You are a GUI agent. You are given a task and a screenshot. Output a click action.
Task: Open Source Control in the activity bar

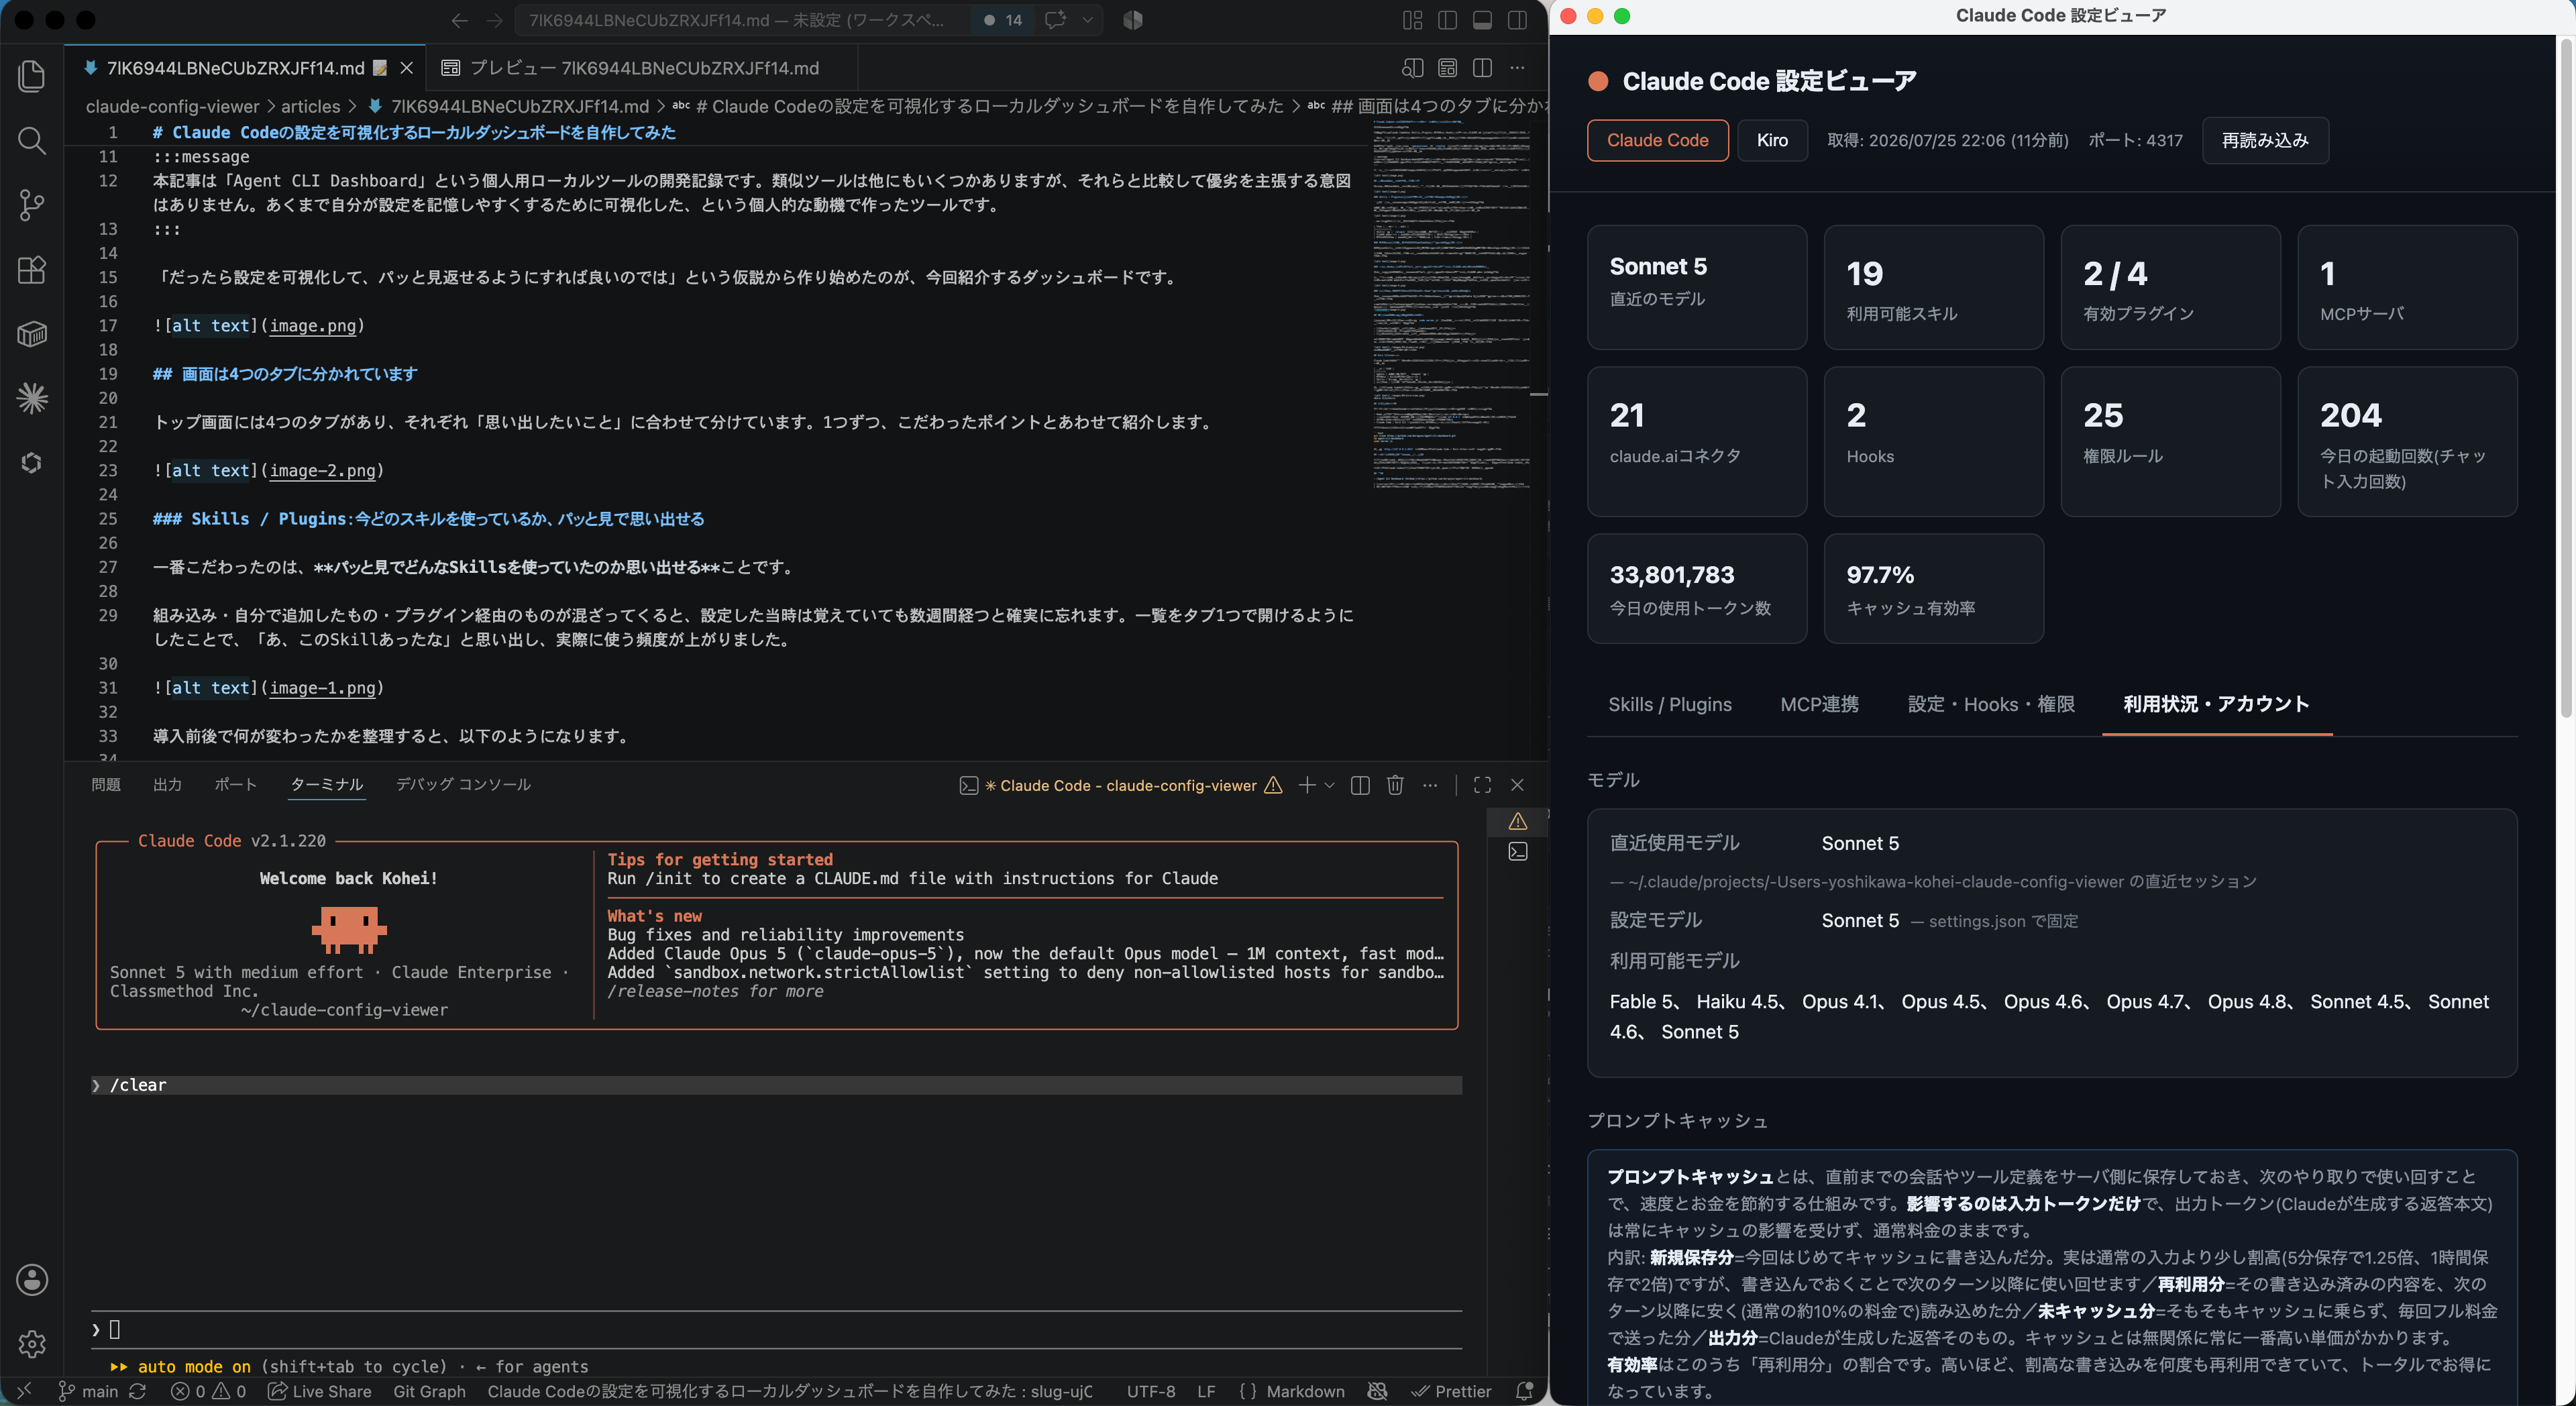[32, 205]
